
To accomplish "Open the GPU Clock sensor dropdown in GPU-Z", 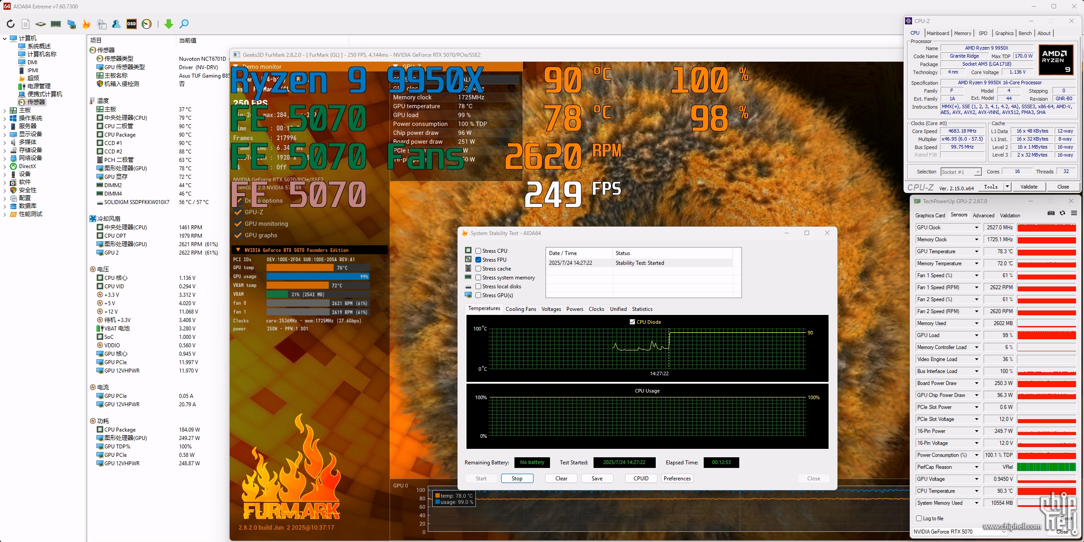I will pyautogui.click(x=976, y=228).
